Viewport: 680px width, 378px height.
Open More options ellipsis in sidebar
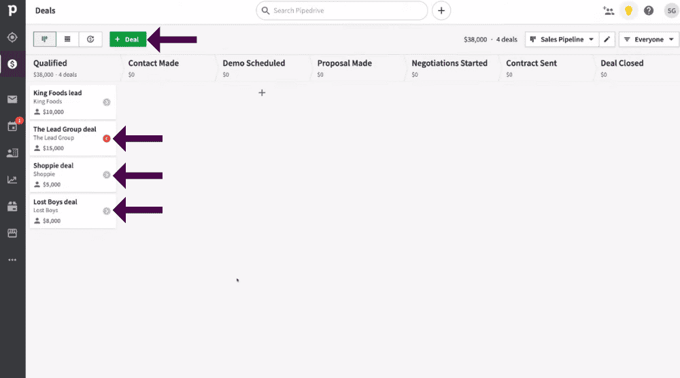pos(12,260)
